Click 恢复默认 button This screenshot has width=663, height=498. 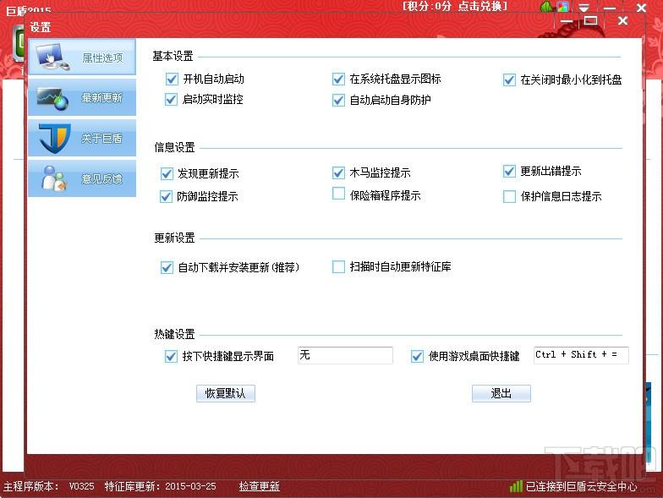pos(225,394)
